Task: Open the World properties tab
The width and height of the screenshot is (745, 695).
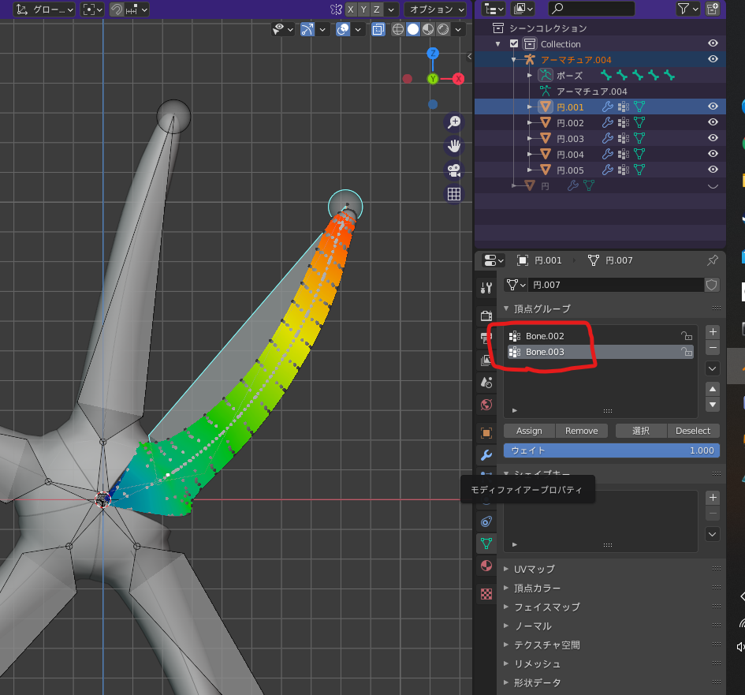Action: (x=486, y=405)
